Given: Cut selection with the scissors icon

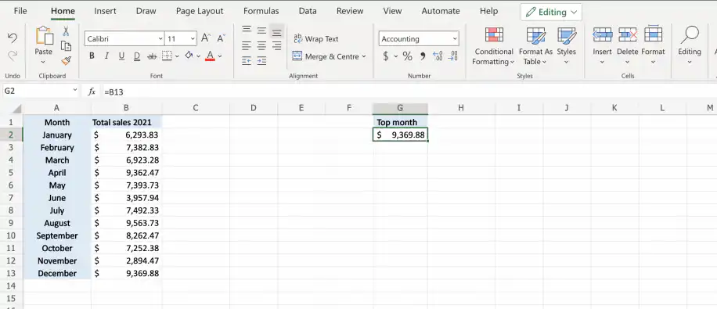Looking at the screenshot, I should coord(66,31).
